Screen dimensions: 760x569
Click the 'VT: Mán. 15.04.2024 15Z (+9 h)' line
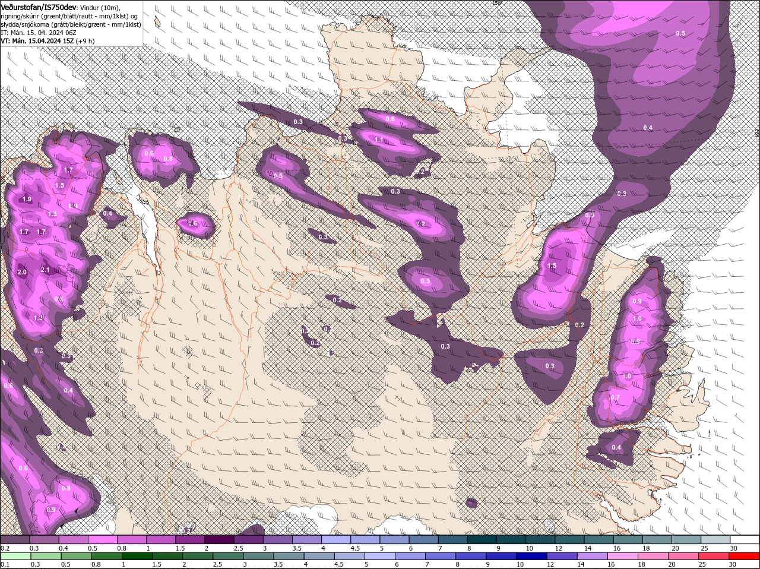coord(47,41)
